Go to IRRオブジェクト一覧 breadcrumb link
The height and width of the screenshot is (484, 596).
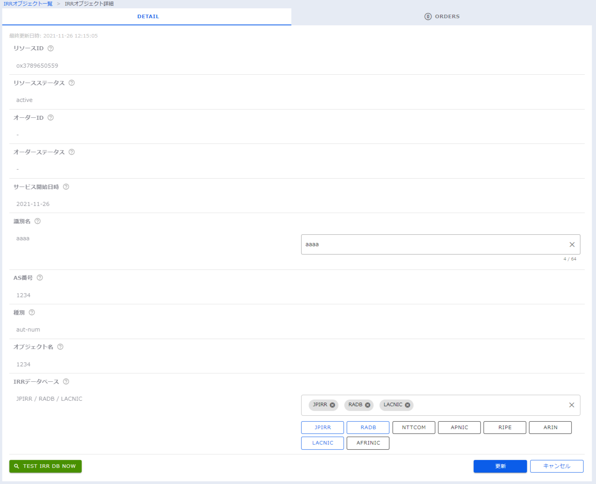point(28,4)
